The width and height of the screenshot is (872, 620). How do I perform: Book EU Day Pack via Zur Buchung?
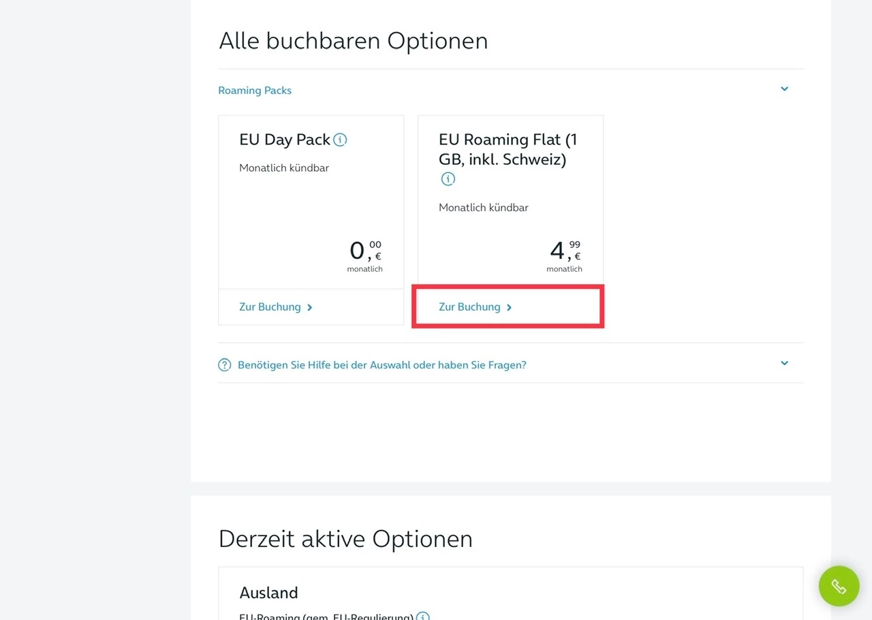pyautogui.click(x=270, y=307)
